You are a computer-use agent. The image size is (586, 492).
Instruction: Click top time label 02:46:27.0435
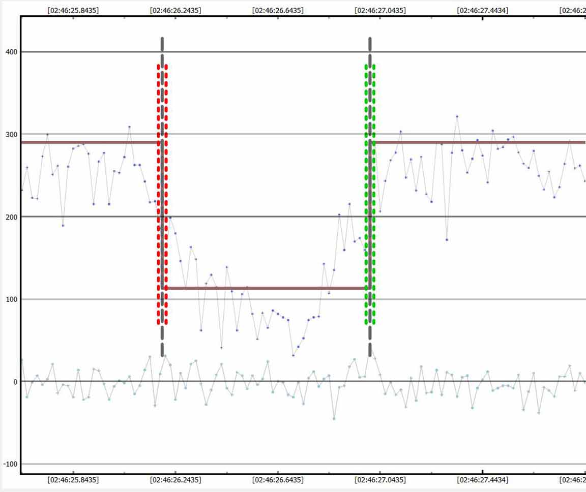380,10
